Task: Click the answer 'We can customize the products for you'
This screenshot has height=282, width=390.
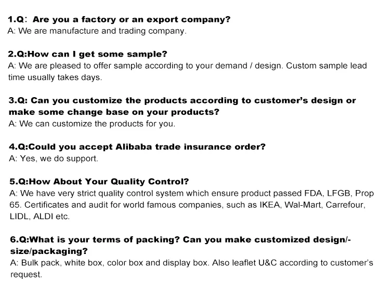Action: 92,124
